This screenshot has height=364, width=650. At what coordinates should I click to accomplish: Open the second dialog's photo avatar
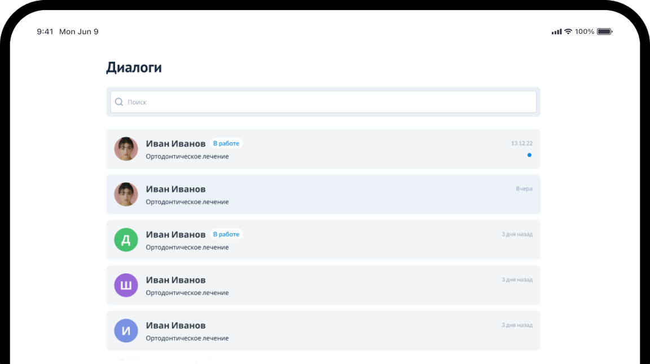(126, 194)
